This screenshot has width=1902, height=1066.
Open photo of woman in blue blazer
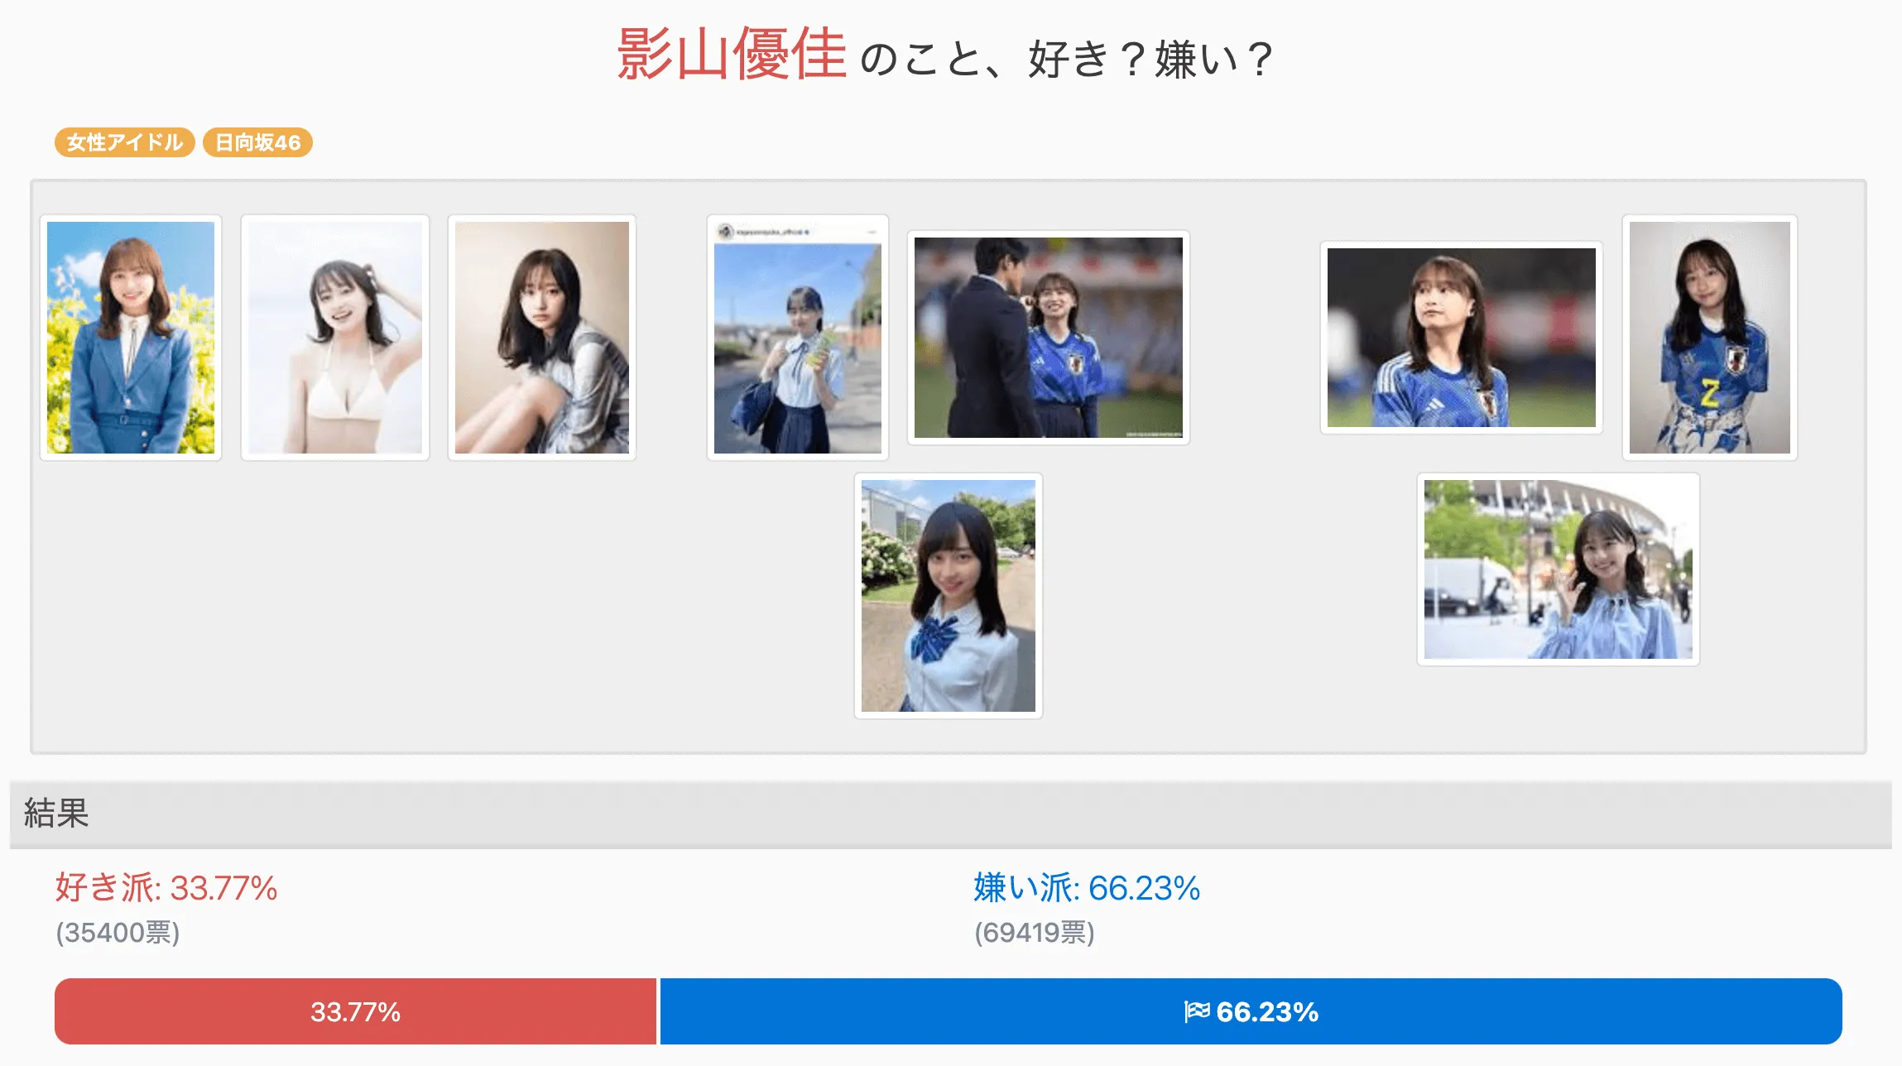pyautogui.click(x=131, y=338)
